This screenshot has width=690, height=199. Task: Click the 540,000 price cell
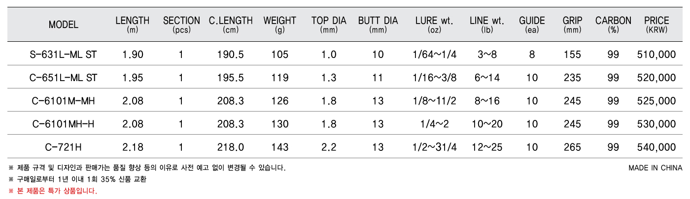pyautogui.click(x=656, y=147)
